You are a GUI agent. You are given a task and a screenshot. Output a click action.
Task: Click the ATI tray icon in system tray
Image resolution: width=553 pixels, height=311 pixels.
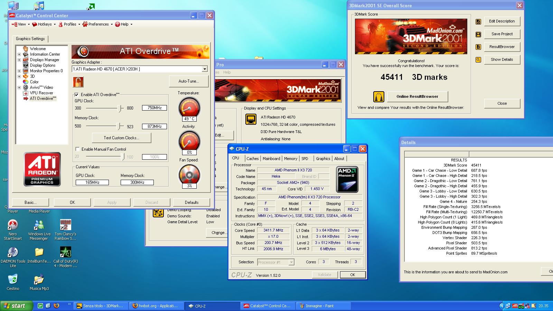(515, 306)
